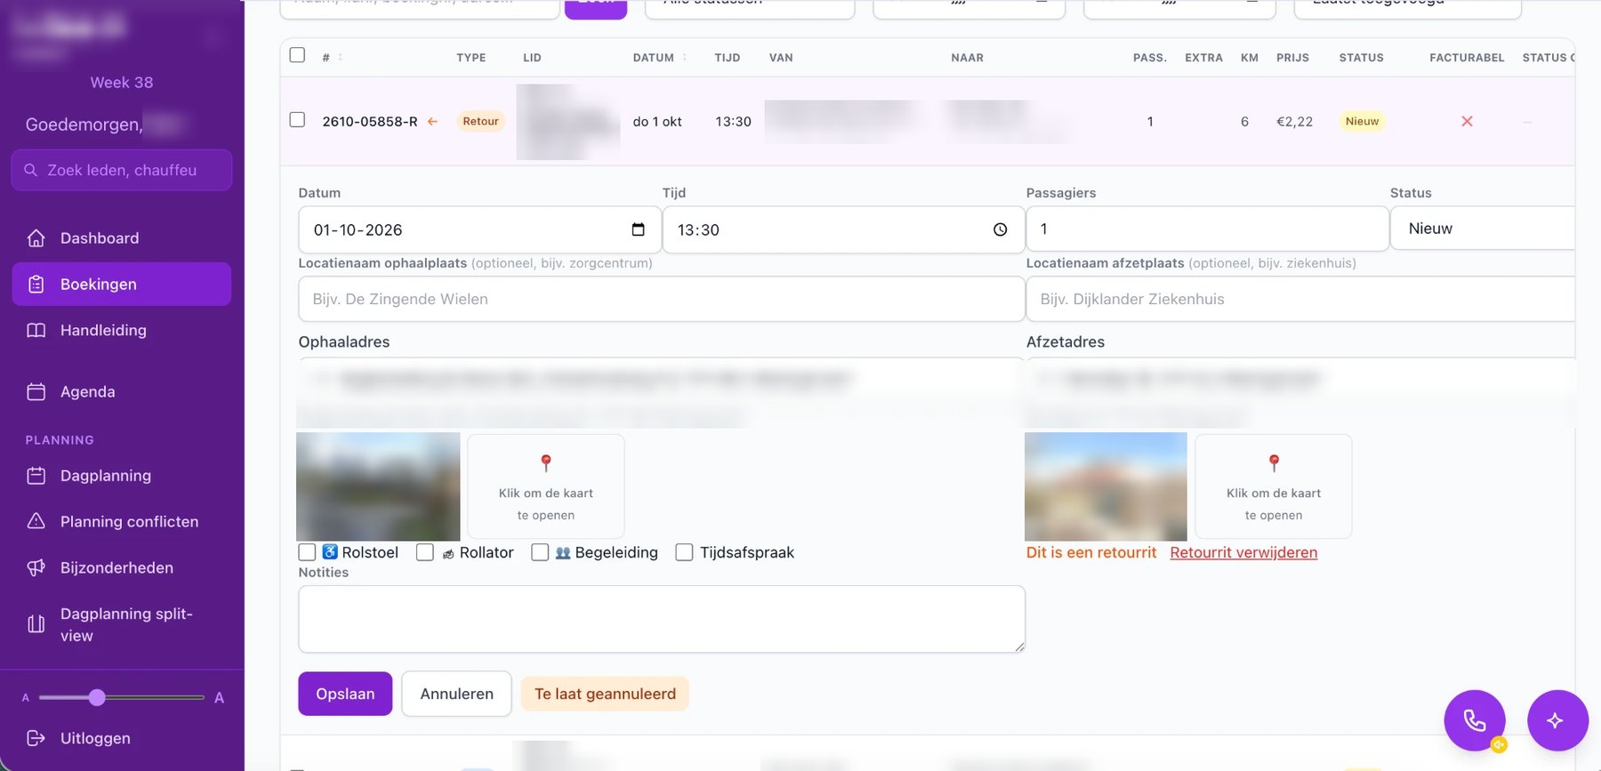Mark booking as Te laat geannuleerd
This screenshot has height=771, width=1601.
(x=605, y=694)
